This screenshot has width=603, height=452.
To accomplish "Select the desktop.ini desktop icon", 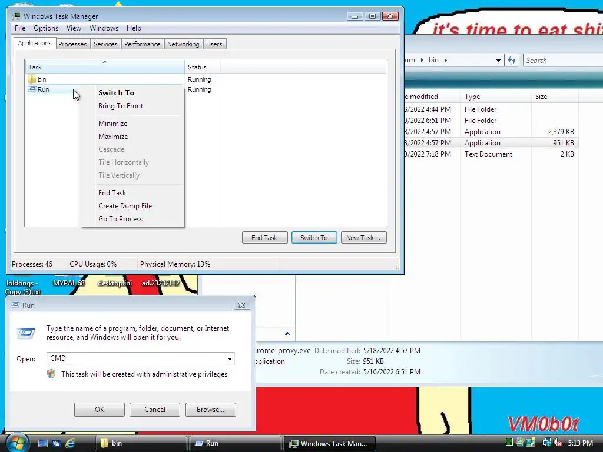I will point(115,283).
